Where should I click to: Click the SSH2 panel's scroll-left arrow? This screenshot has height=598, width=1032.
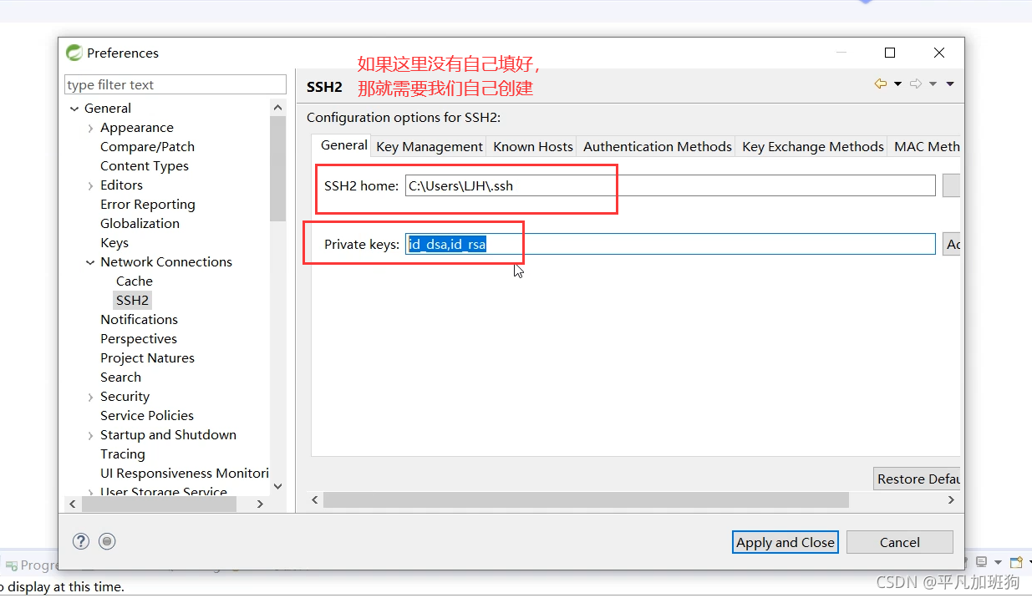(315, 499)
